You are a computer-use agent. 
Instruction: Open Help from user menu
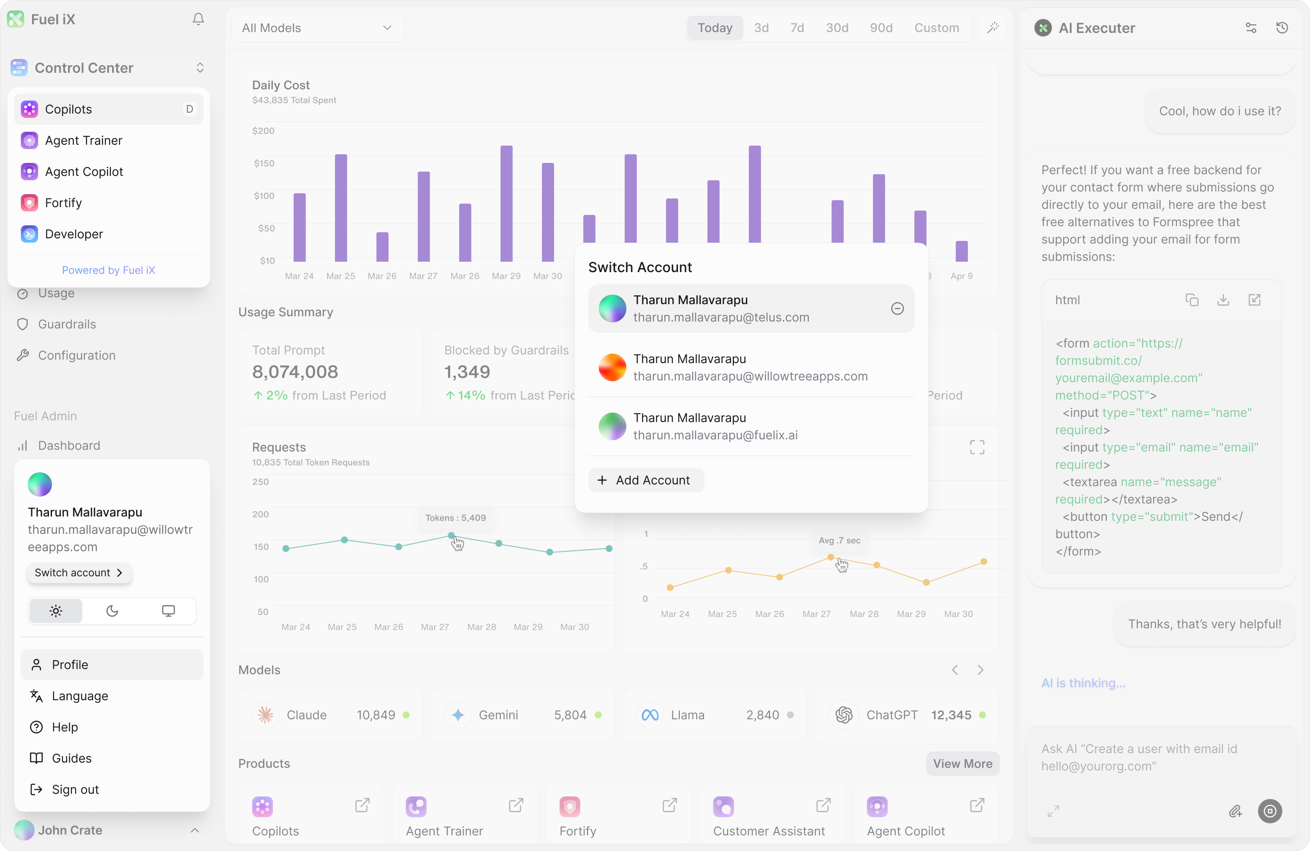pos(112,727)
